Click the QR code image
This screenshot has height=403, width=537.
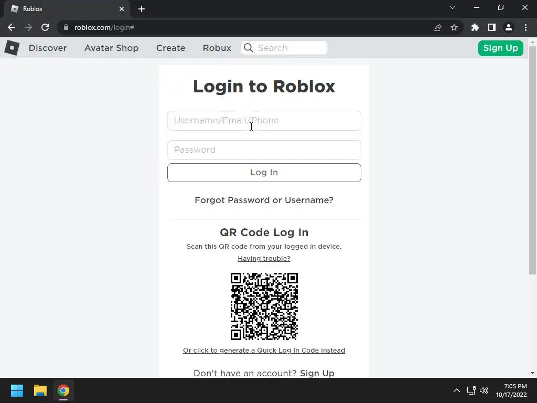click(x=264, y=306)
